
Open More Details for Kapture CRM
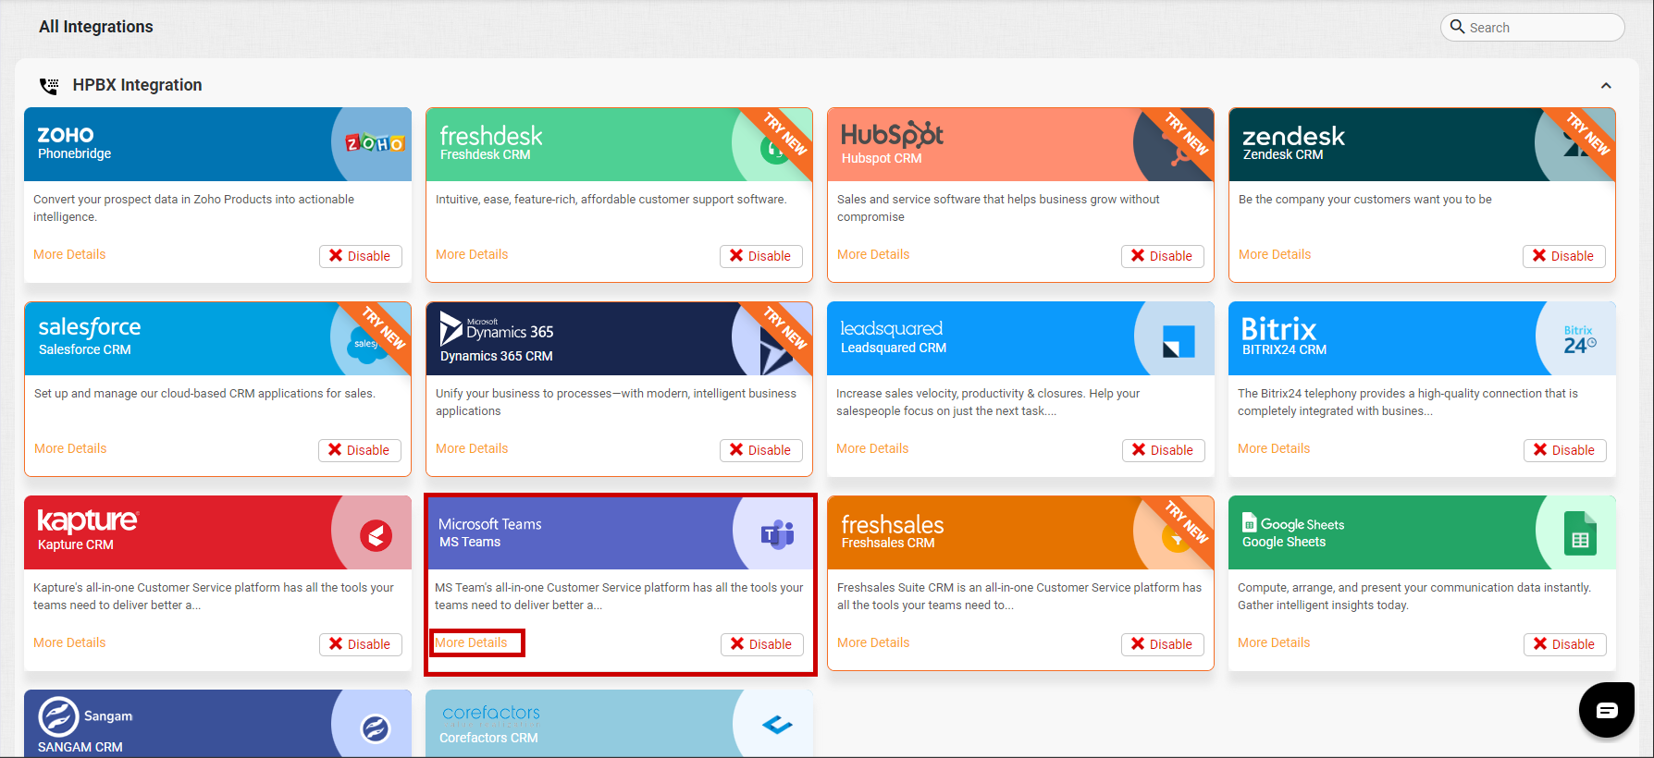69,642
